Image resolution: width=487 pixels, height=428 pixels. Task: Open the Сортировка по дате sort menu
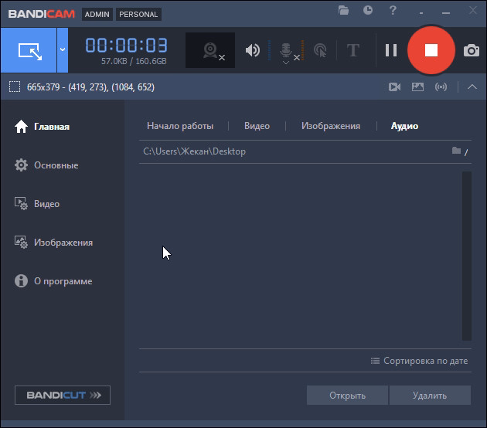[420, 361]
